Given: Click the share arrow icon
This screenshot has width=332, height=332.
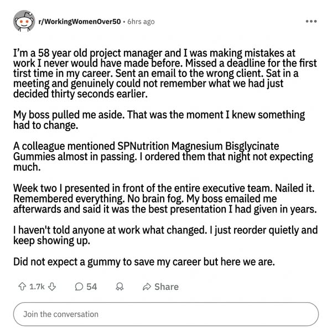Looking at the screenshot, I should [147, 287].
